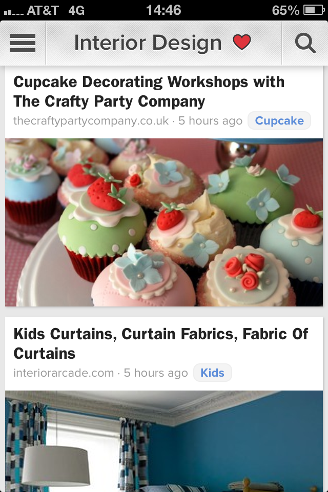Toggle the red heart favorite icon
The image size is (328, 492).
pos(242,42)
